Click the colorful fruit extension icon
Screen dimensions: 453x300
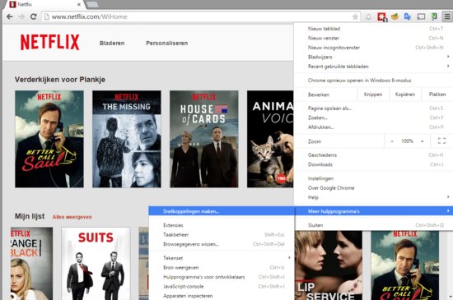(395, 16)
